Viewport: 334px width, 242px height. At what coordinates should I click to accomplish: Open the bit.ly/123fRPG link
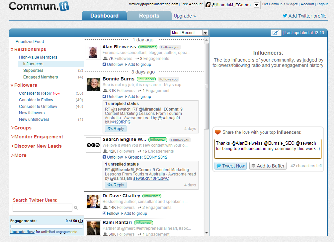[x=118, y=122]
